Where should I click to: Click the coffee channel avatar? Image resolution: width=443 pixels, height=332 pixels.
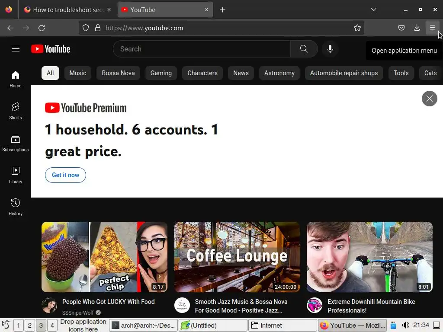[182, 305]
